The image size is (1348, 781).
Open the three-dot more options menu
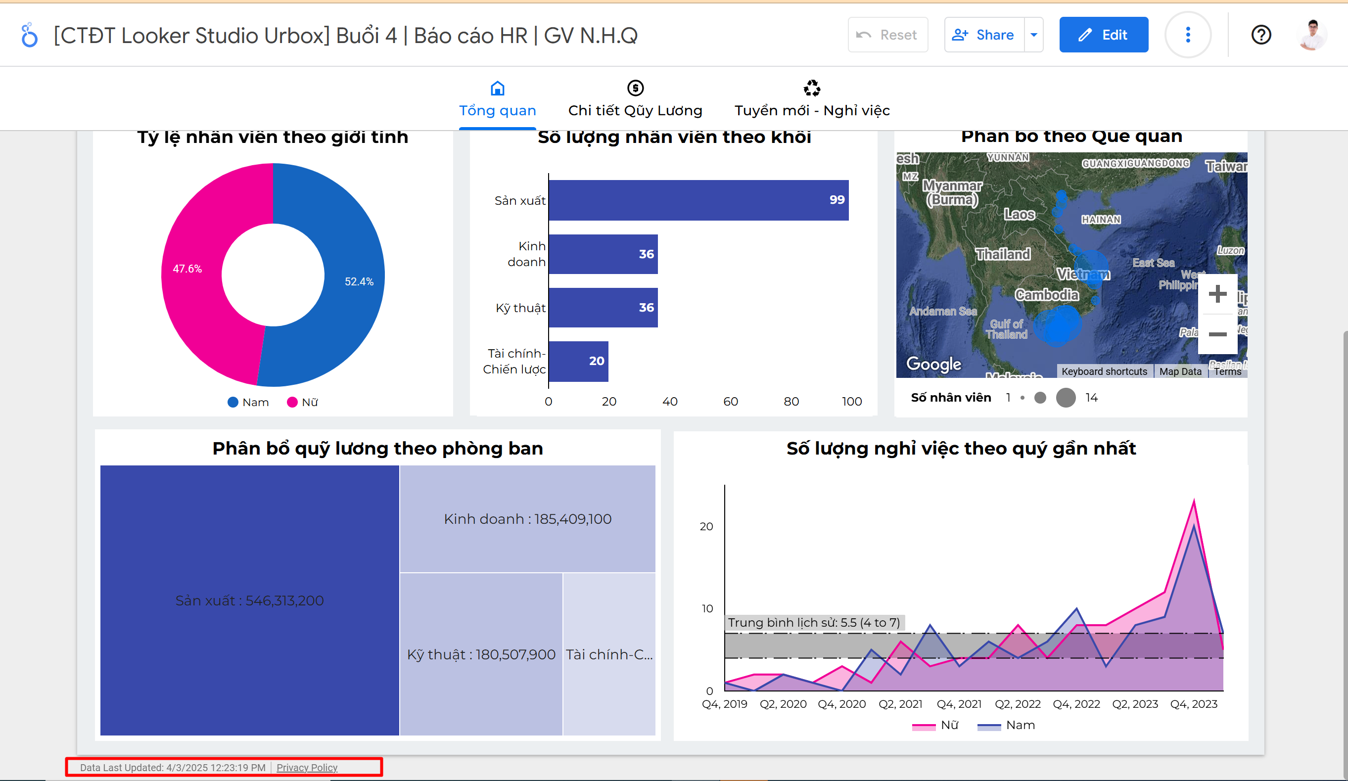(1188, 35)
